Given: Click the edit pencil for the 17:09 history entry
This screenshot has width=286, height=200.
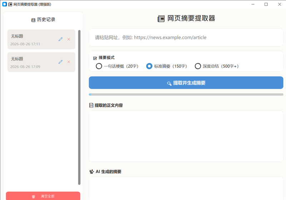Looking at the screenshot, I should tap(60, 62).
